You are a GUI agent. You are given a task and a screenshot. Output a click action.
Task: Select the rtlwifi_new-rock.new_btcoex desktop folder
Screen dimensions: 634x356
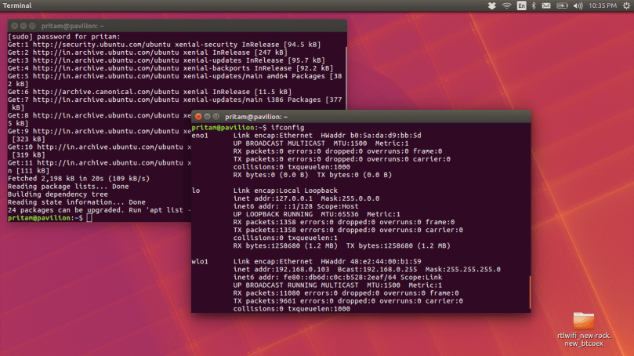tap(584, 329)
